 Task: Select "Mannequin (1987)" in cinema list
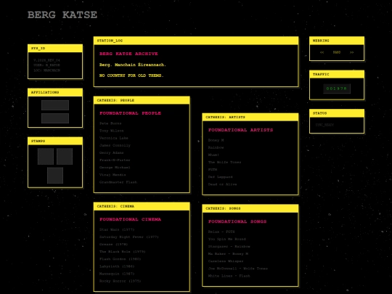117,274
